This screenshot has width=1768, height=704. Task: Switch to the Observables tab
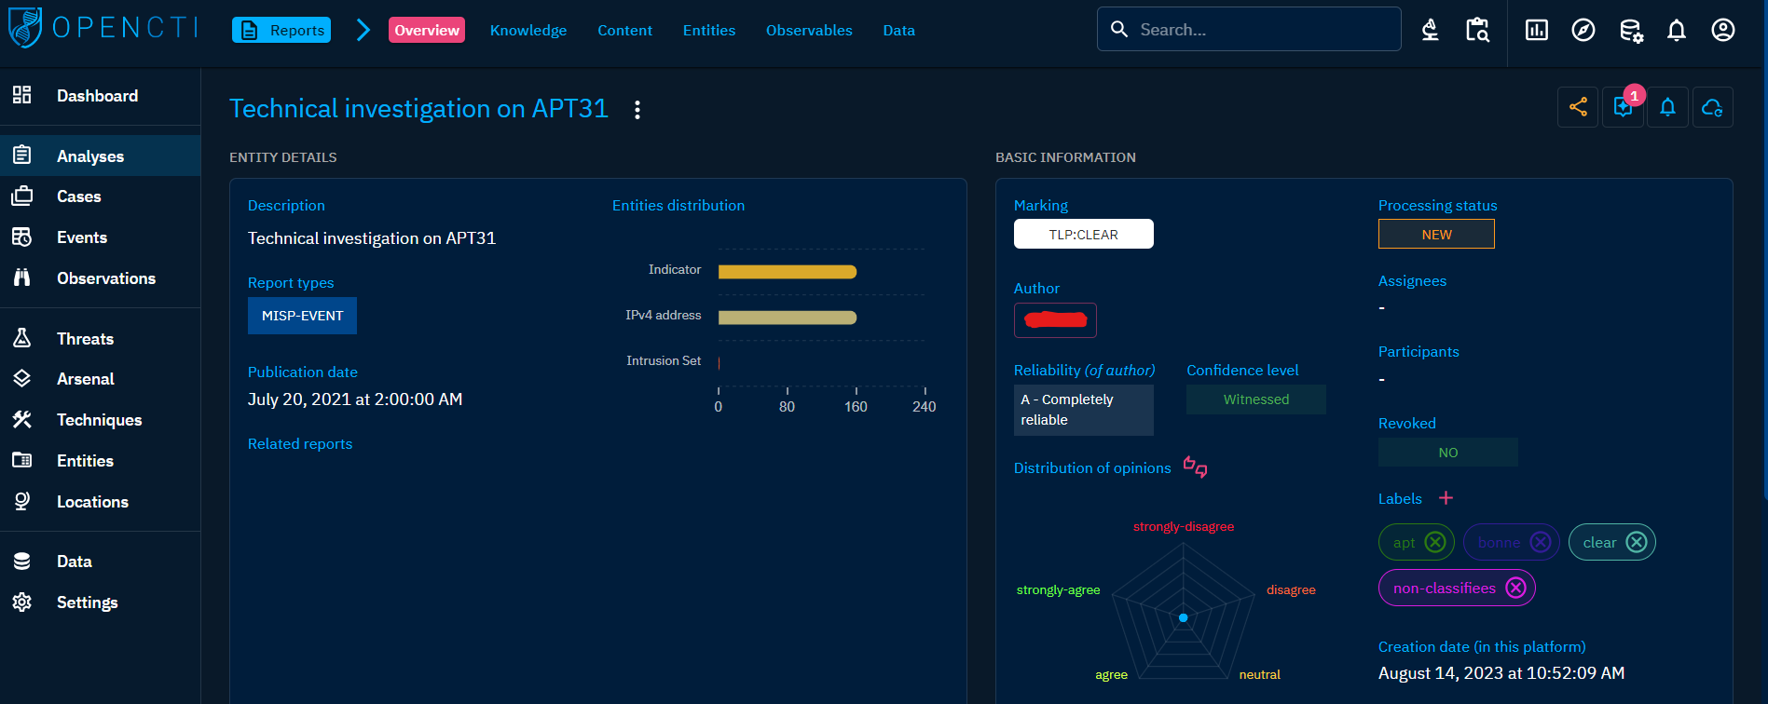[808, 30]
